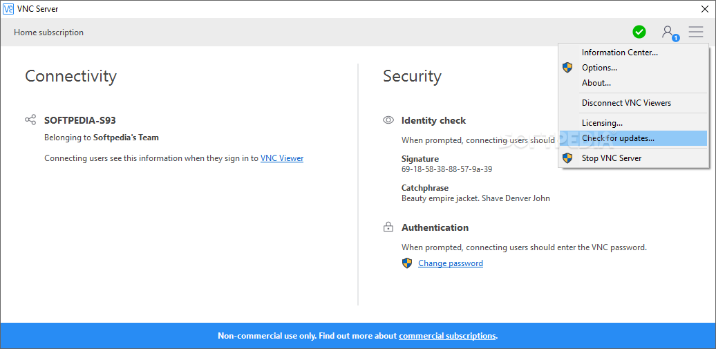Screen dimensions: 716x349
Task: Choose Disconnect VNC Viewers
Action: pos(633,103)
